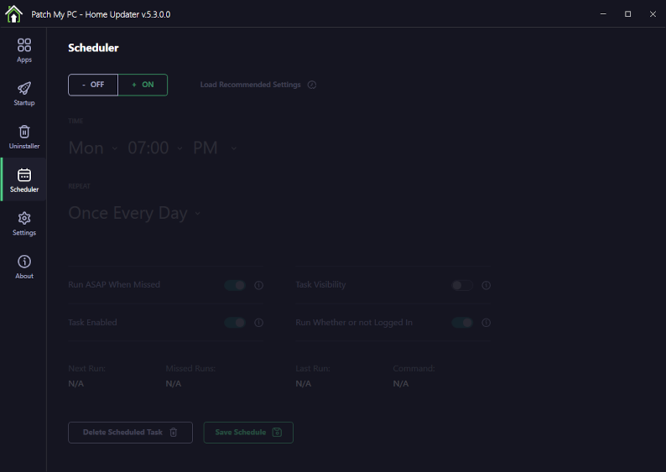The height and width of the screenshot is (472, 666).
Task: Select the Scheduler calendar icon
Action: coord(24,175)
